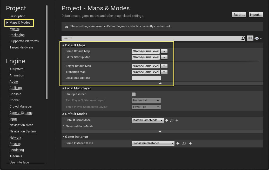Viewport: 269px width, 170px height.
Task: Browse to Game Instance Class in content browser
Action: [184, 143]
